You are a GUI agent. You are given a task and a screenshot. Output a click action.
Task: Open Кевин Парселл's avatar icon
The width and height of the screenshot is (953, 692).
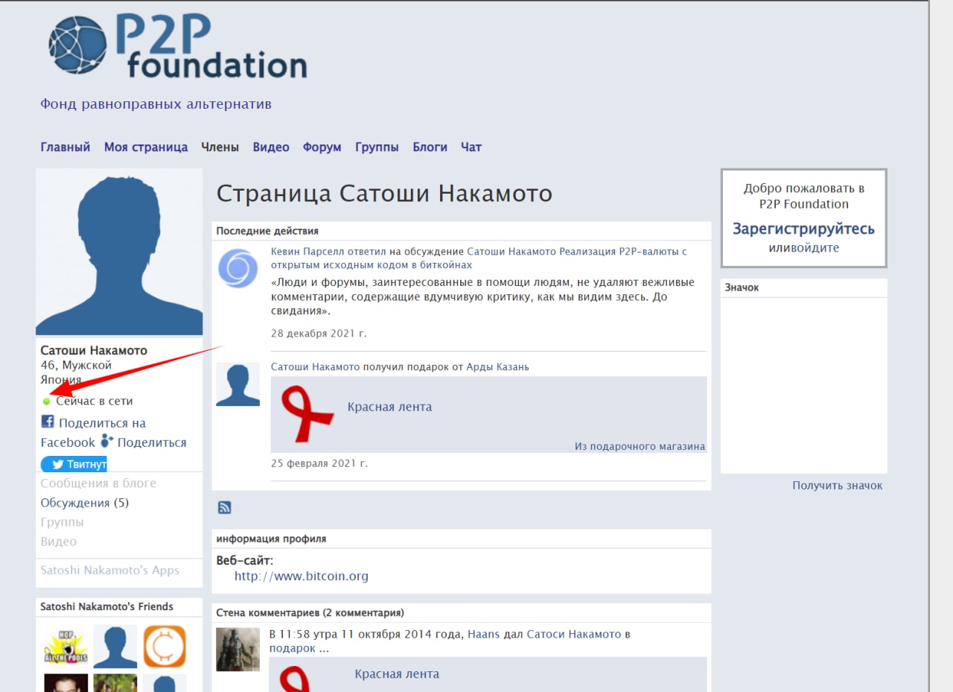point(238,268)
